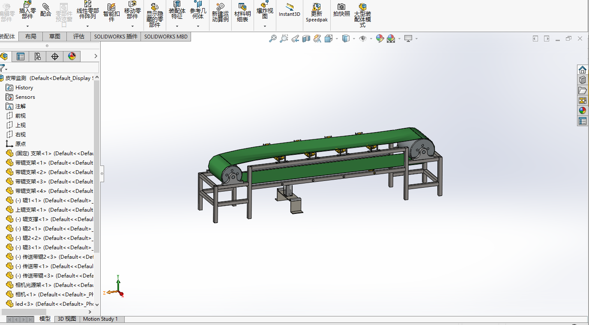589x325 pixels.
Task: Expand the manager tabs chevron arrow
Action: point(96,56)
